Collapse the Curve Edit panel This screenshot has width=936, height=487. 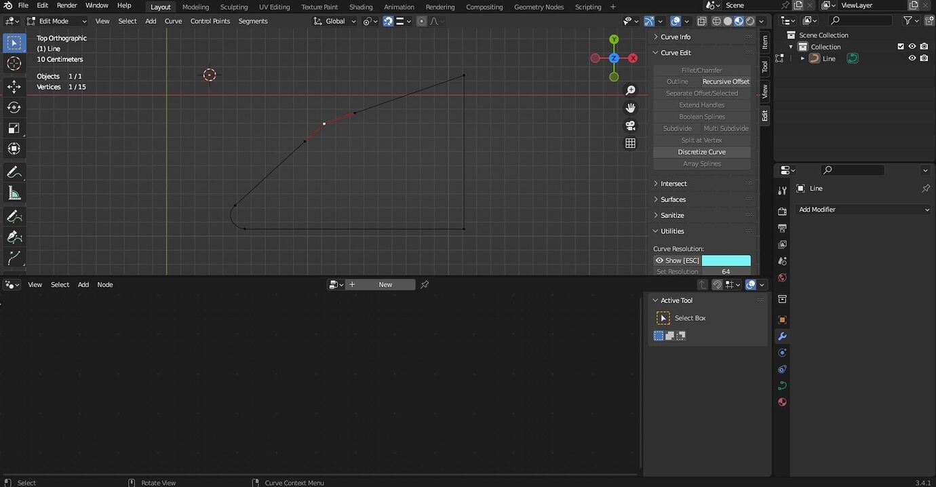[x=676, y=52]
